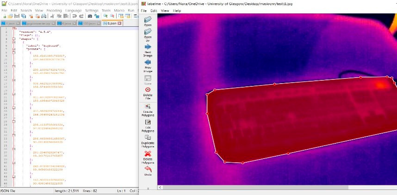Click the Undo arrow in labelme sidebar

pyautogui.click(x=148, y=171)
